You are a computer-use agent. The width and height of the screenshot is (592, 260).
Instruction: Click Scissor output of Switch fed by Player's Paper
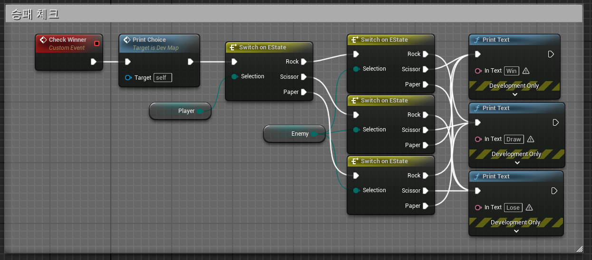point(426,191)
